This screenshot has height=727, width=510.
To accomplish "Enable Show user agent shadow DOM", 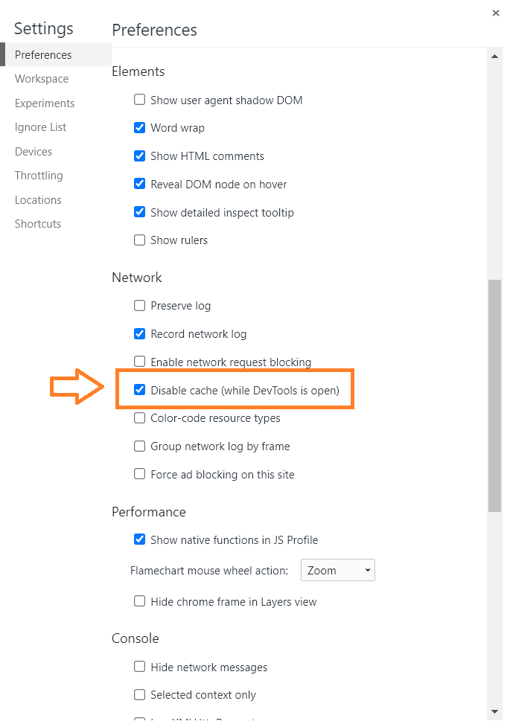I will (x=139, y=100).
